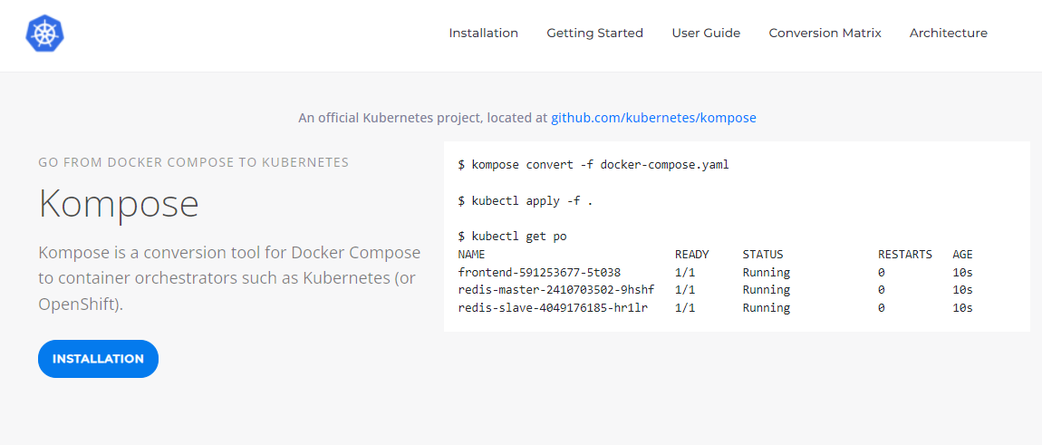Click the 'kubectl apply -f .' command

pyautogui.click(x=525, y=200)
